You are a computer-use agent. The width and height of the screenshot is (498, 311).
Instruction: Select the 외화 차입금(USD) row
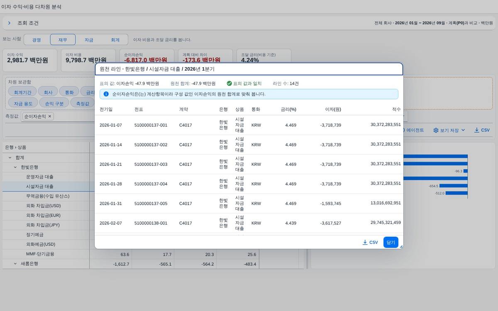(46, 206)
